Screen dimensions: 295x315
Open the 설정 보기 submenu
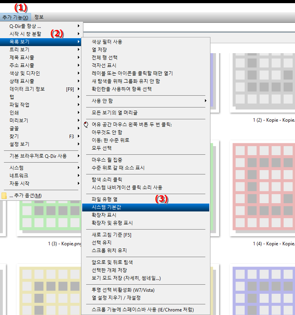click(x=41, y=144)
